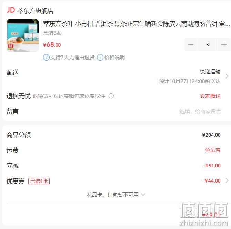
Task: Click the 7-day return circle icon
Action: click(46, 58)
